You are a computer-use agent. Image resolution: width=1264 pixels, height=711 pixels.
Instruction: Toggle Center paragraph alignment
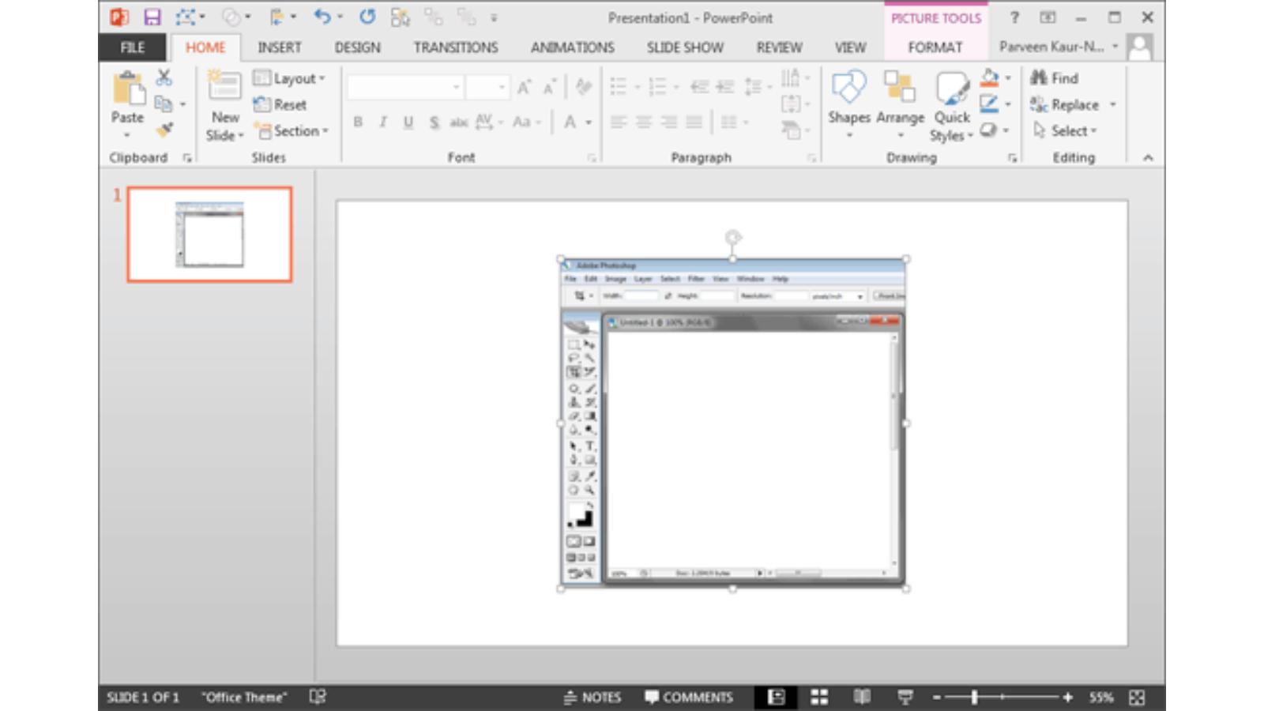click(x=644, y=122)
